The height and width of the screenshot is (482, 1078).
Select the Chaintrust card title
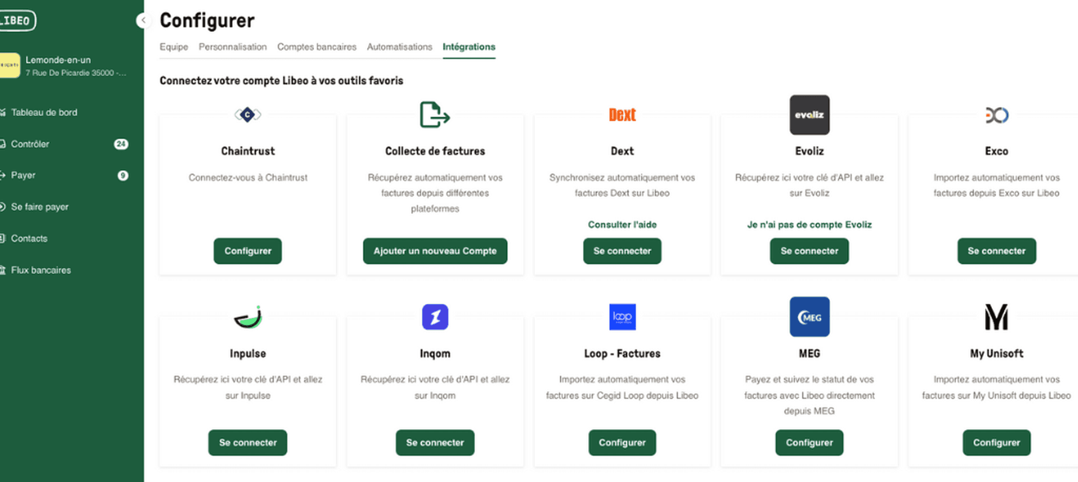(x=248, y=151)
